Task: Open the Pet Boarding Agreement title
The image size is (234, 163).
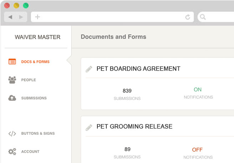Action: (x=138, y=69)
